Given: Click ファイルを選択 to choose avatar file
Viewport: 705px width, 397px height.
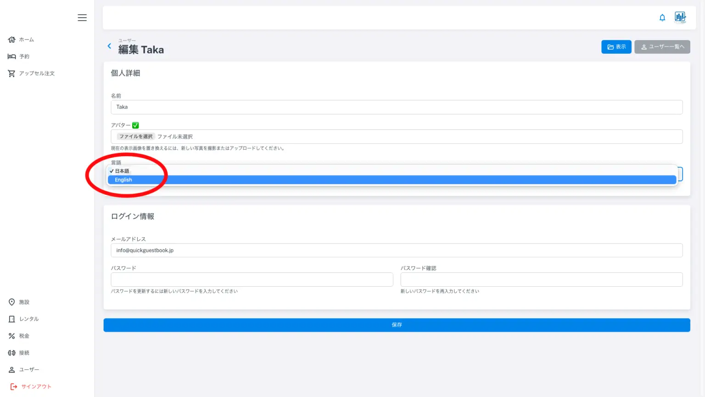Looking at the screenshot, I should pyautogui.click(x=136, y=136).
